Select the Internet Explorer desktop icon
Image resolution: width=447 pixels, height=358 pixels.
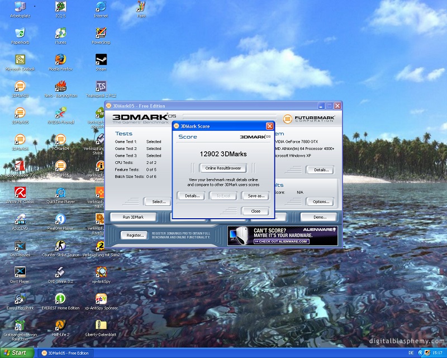tap(101, 10)
